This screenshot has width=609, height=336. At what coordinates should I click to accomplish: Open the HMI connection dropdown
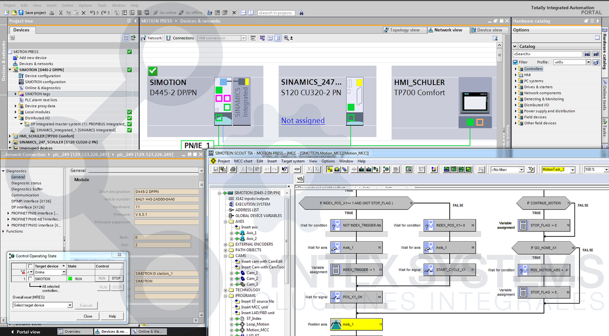243,38
